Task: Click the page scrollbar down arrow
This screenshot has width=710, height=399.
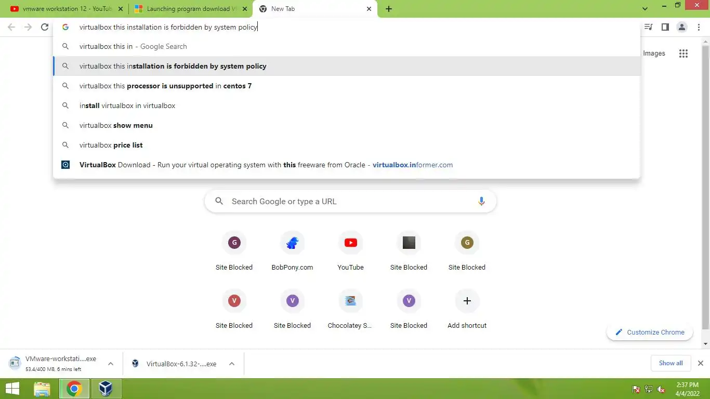Action: [705, 344]
